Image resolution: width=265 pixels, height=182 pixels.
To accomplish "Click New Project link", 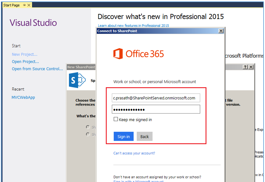I will click(25, 54).
